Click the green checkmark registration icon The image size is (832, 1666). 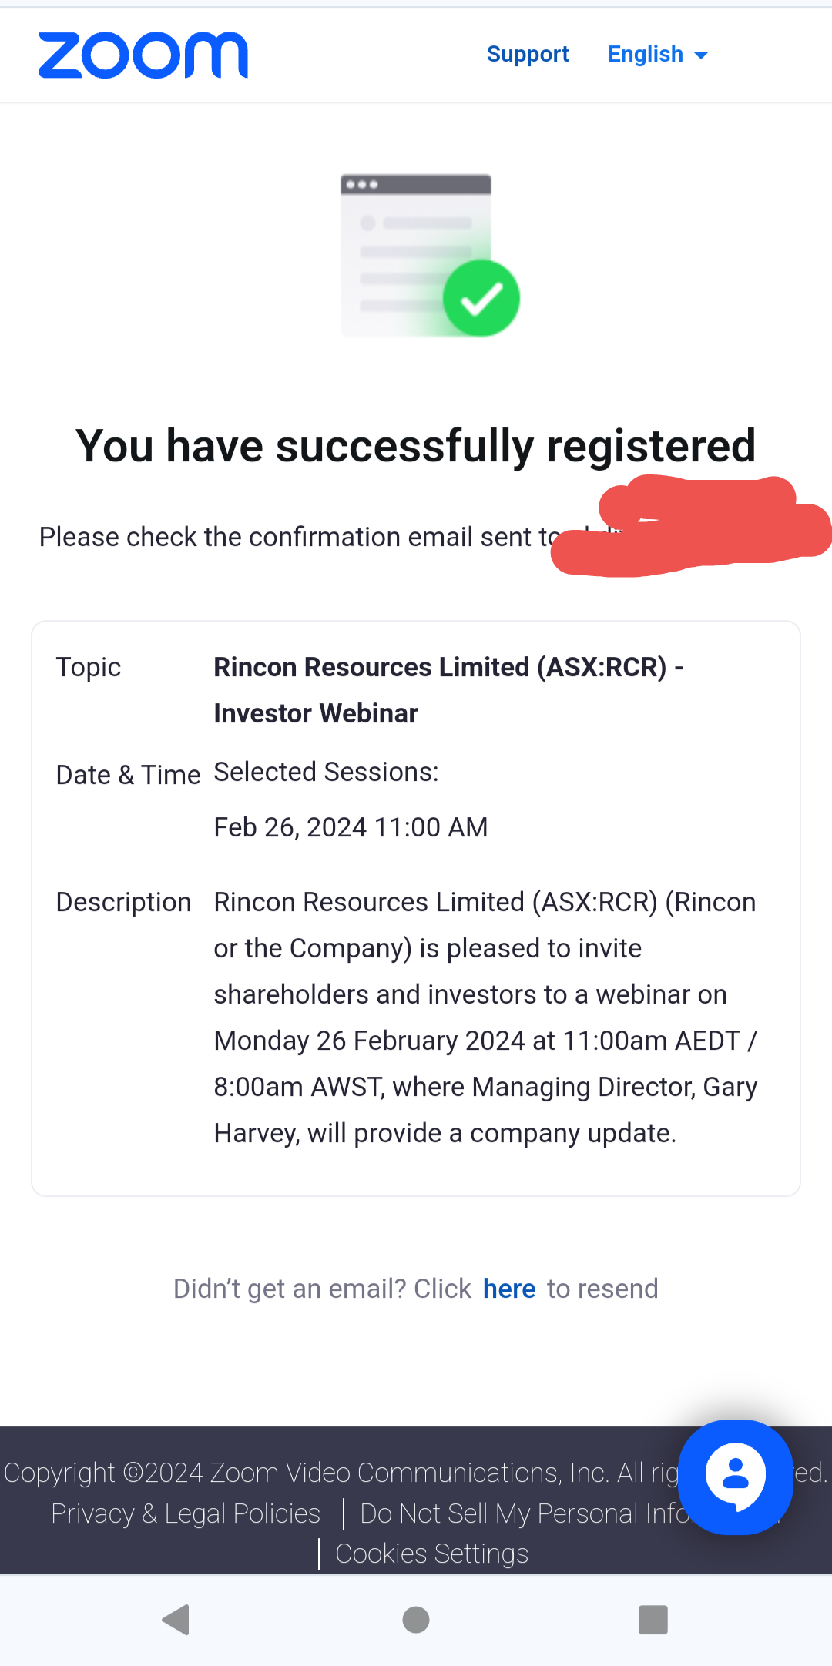click(481, 298)
